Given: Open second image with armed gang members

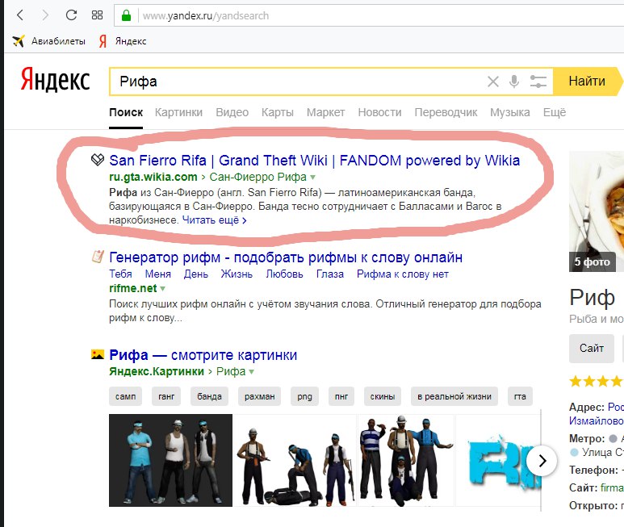Looking at the screenshot, I should 295,460.
